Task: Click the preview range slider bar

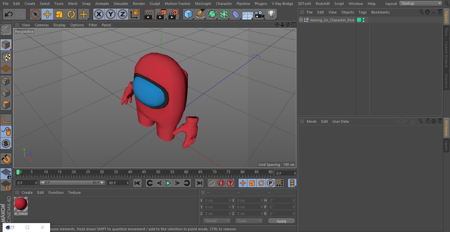Action: click(72, 183)
